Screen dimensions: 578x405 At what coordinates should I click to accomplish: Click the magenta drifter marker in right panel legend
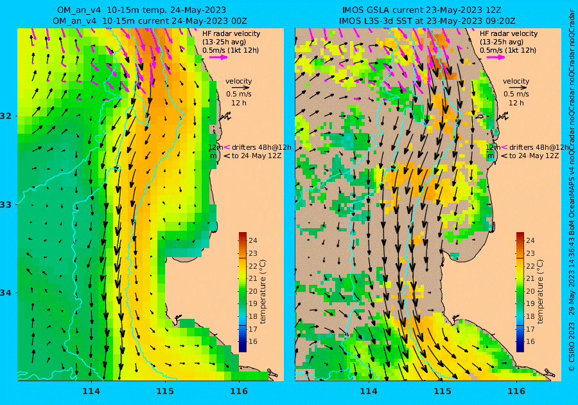coord(504,148)
